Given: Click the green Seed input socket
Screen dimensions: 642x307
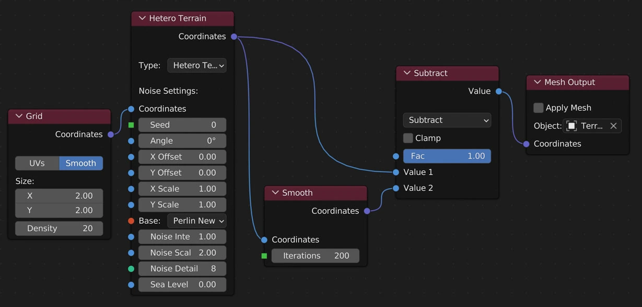Looking at the screenshot, I should [x=131, y=125].
